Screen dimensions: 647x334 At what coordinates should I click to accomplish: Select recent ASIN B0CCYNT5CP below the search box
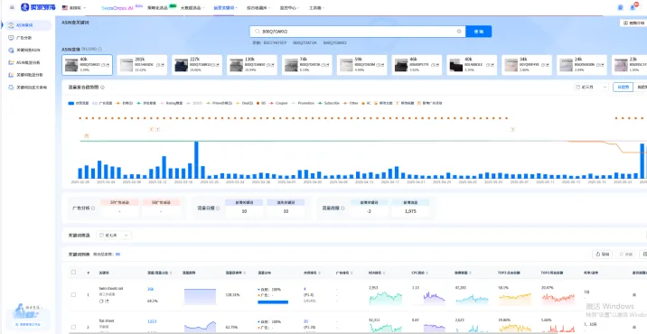point(275,42)
